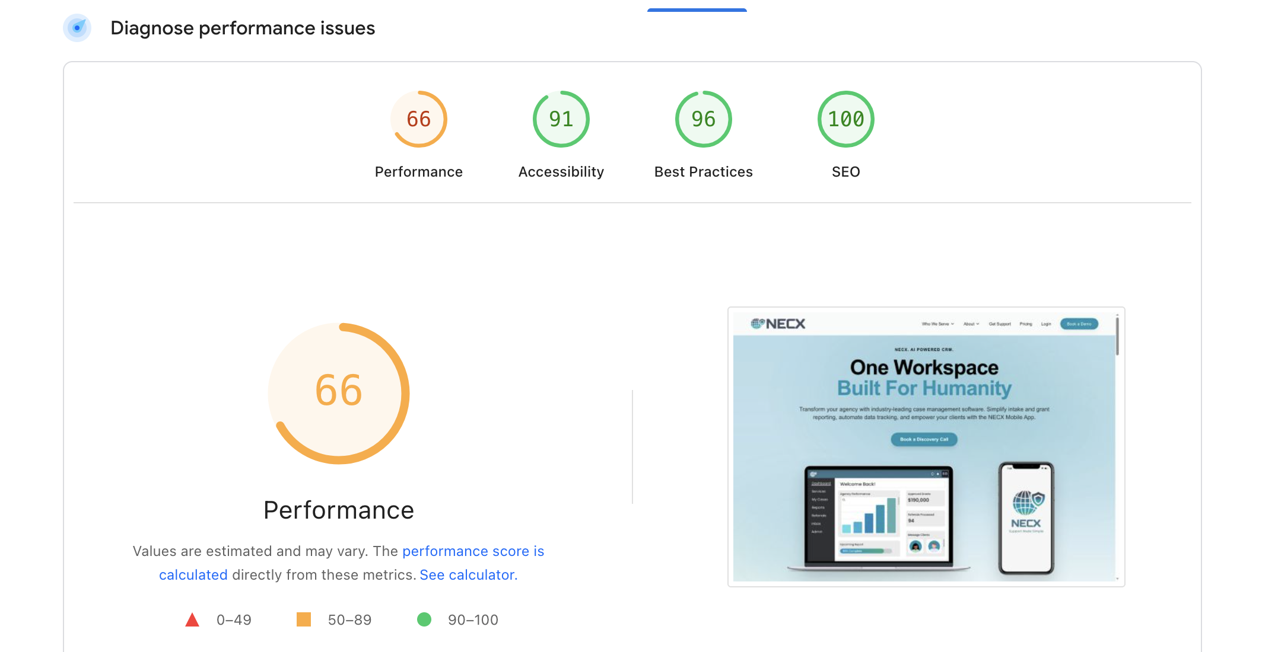
Task: Click the active blue tab indicator at top
Action: pyautogui.click(x=697, y=10)
